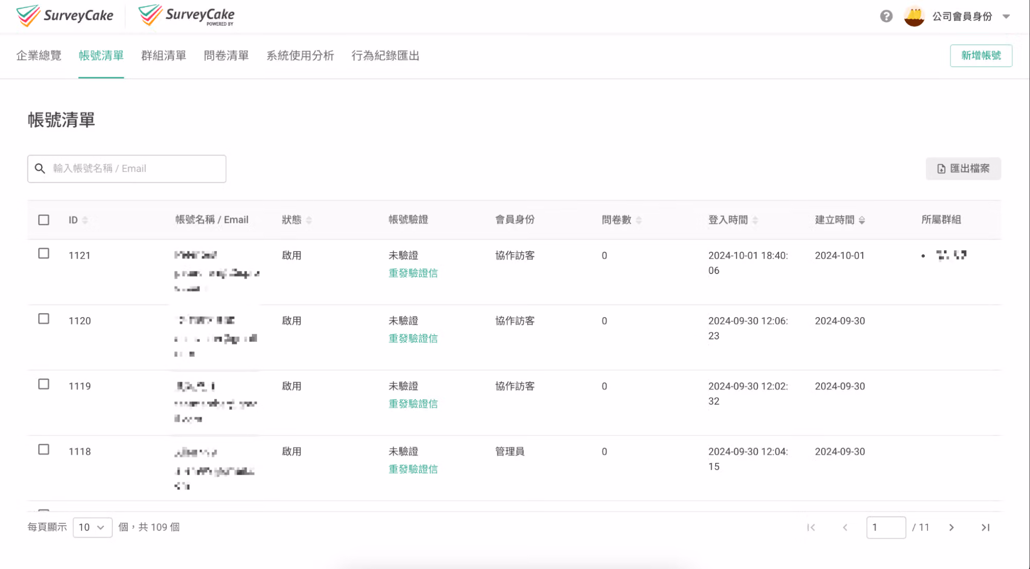
Task: Click the 新增帳號 button
Action: pyautogui.click(x=981, y=56)
